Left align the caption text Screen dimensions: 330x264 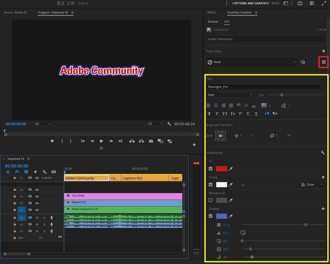(208, 106)
